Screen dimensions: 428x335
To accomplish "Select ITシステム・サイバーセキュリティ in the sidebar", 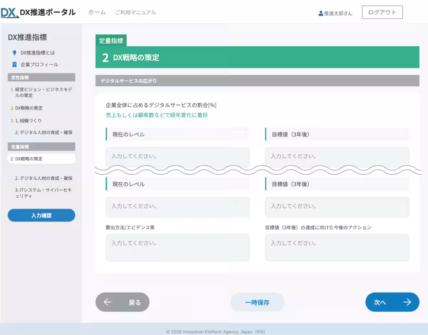I will [x=43, y=193].
